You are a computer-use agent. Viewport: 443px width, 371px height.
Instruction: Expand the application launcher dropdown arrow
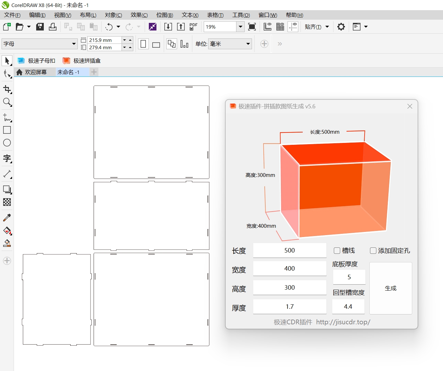click(366, 27)
